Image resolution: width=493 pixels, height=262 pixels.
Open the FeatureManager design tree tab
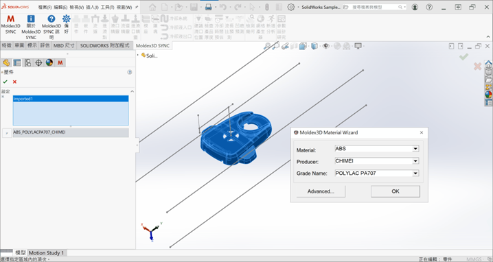(x=6, y=62)
